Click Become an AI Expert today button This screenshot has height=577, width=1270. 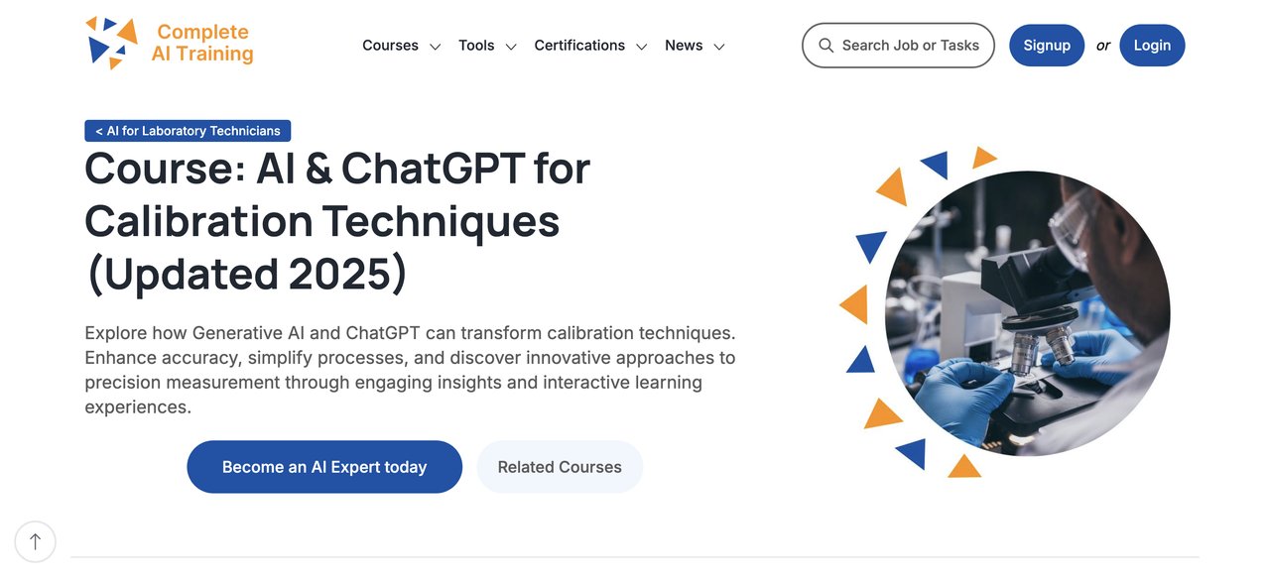point(324,467)
